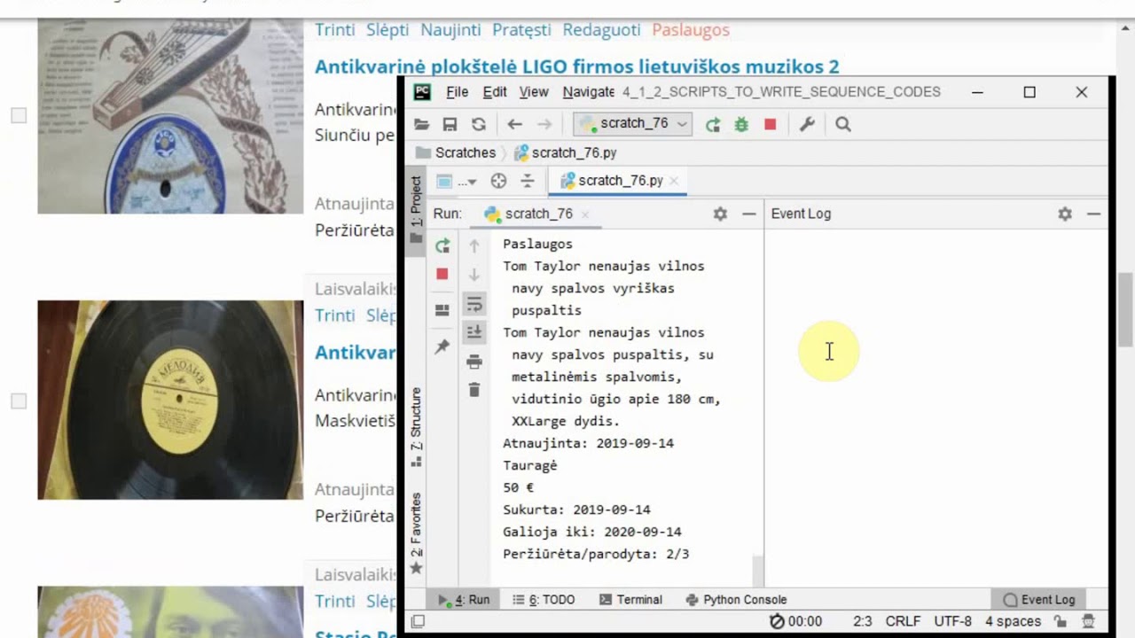Select Scratches in the breadcrumb bar

coord(456,152)
